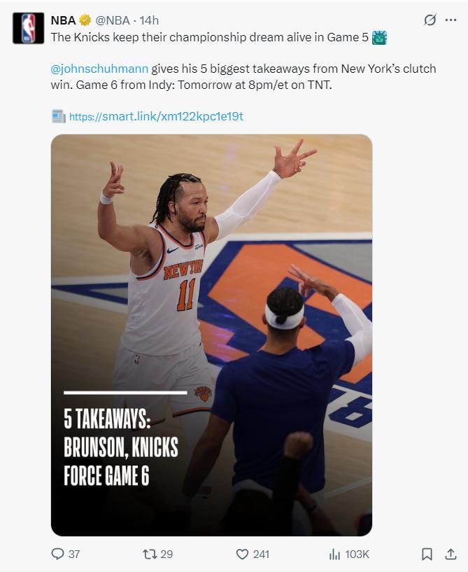This screenshot has width=468, height=572.
Task: Open the @NBA handle link
Action: click(113, 20)
